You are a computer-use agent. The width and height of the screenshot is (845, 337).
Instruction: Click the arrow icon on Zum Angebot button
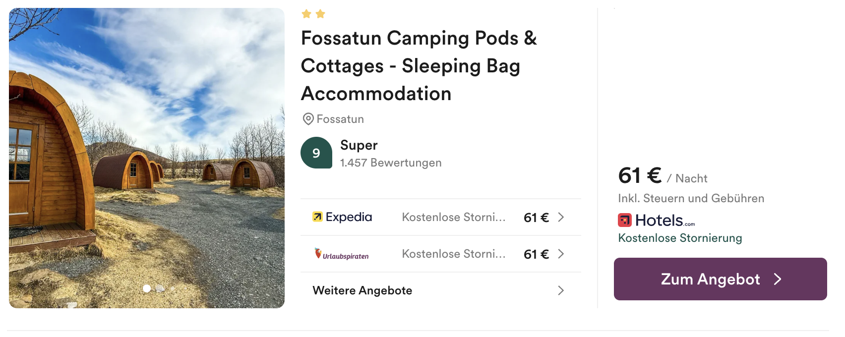778,279
